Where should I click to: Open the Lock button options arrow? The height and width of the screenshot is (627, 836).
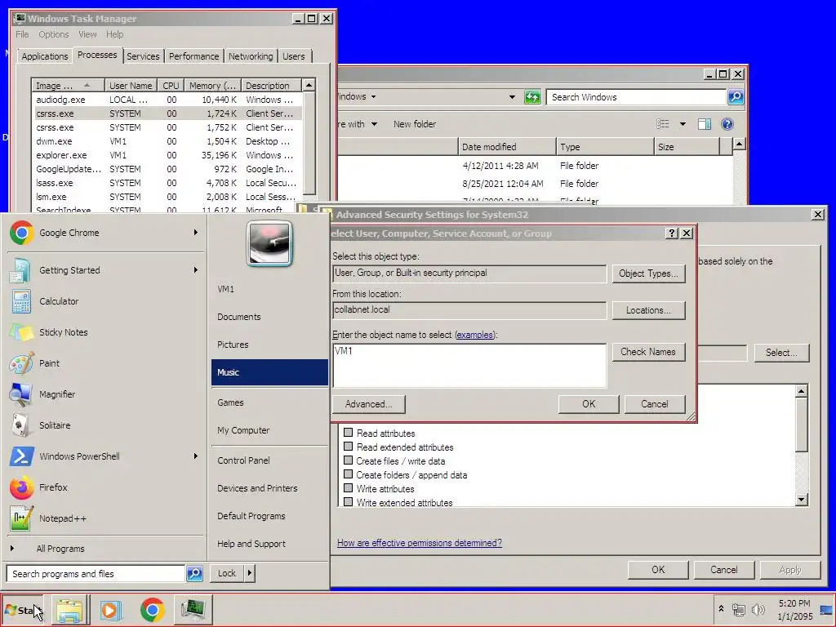pos(250,574)
